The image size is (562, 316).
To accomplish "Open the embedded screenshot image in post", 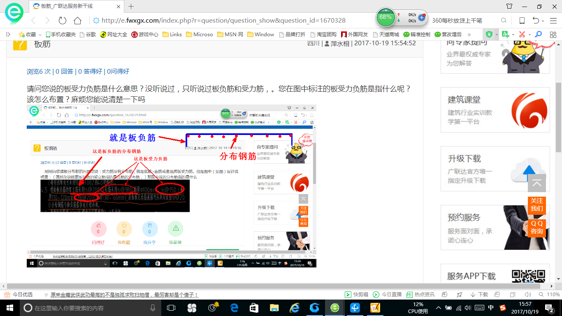I will point(172,186).
